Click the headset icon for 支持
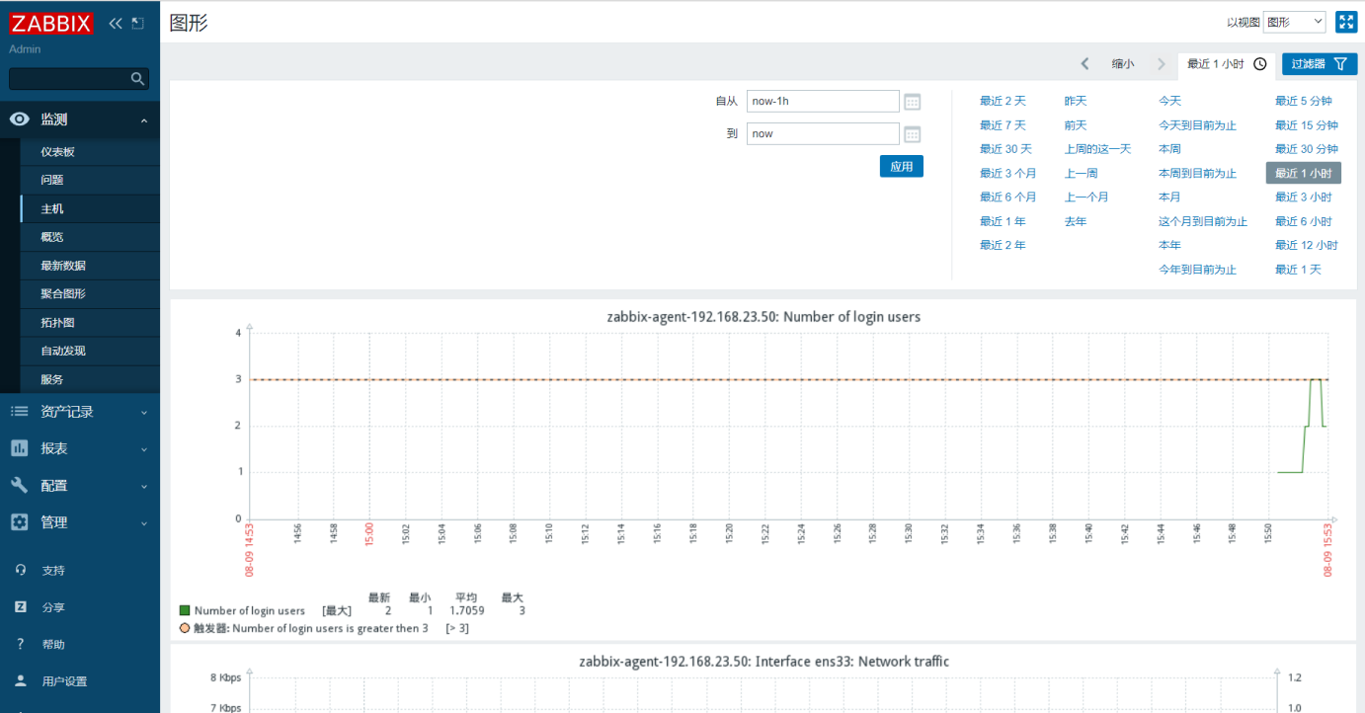This screenshot has width=1365, height=713. click(21, 570)
